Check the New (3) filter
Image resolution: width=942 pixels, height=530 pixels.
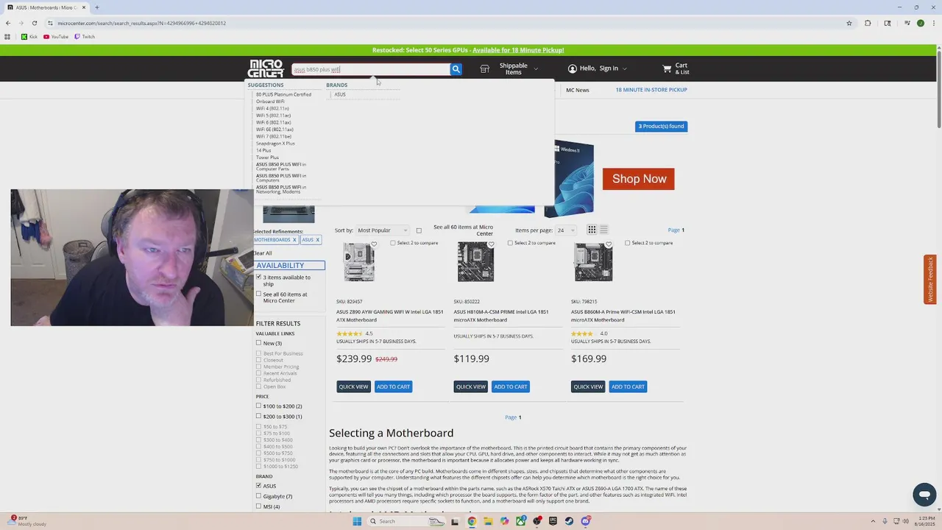pos(258,343)
